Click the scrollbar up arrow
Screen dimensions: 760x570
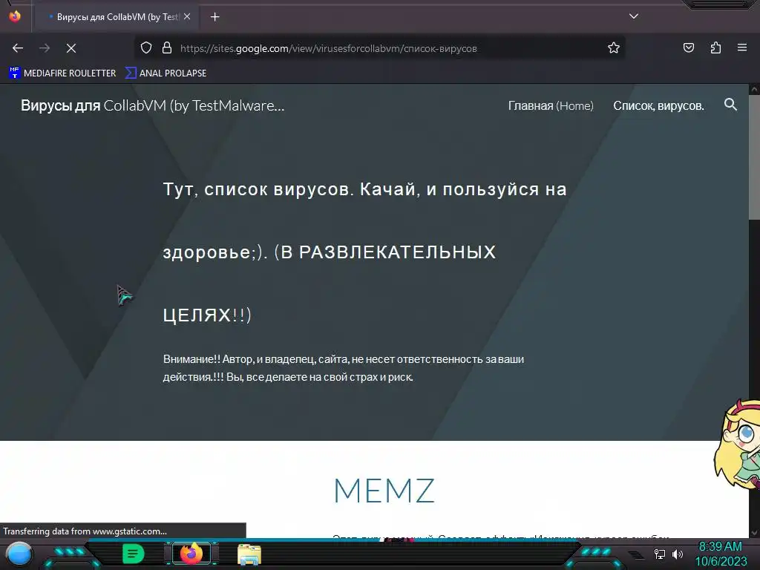[x=754, y=89]
